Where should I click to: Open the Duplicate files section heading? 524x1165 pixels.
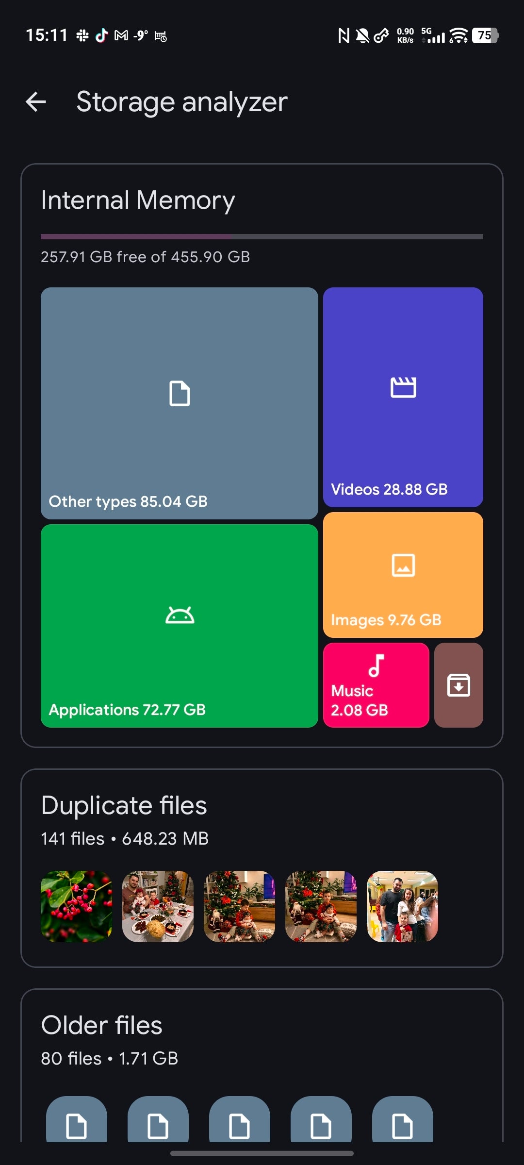124,806
